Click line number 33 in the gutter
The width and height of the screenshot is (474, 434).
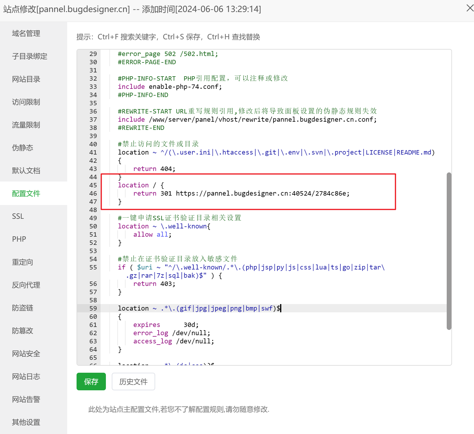[93, 87]
